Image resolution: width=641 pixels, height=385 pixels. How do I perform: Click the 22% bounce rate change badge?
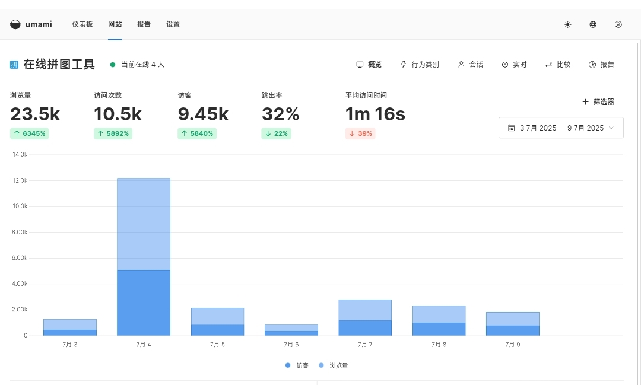click(x=277, y=133)
